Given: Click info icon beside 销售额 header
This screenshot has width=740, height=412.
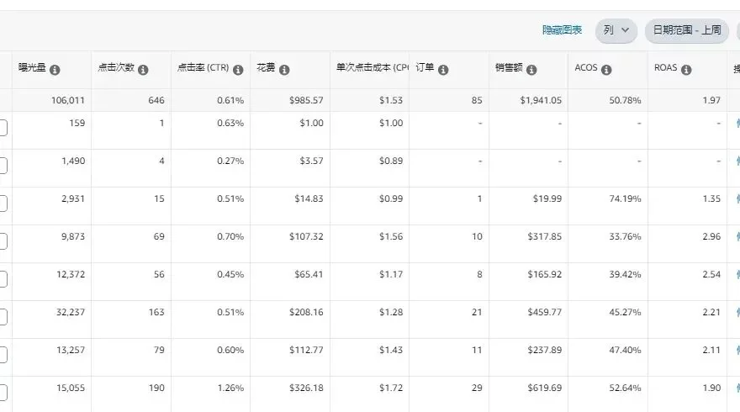Looking at the screenshot, I should click(x=531, y=70).
